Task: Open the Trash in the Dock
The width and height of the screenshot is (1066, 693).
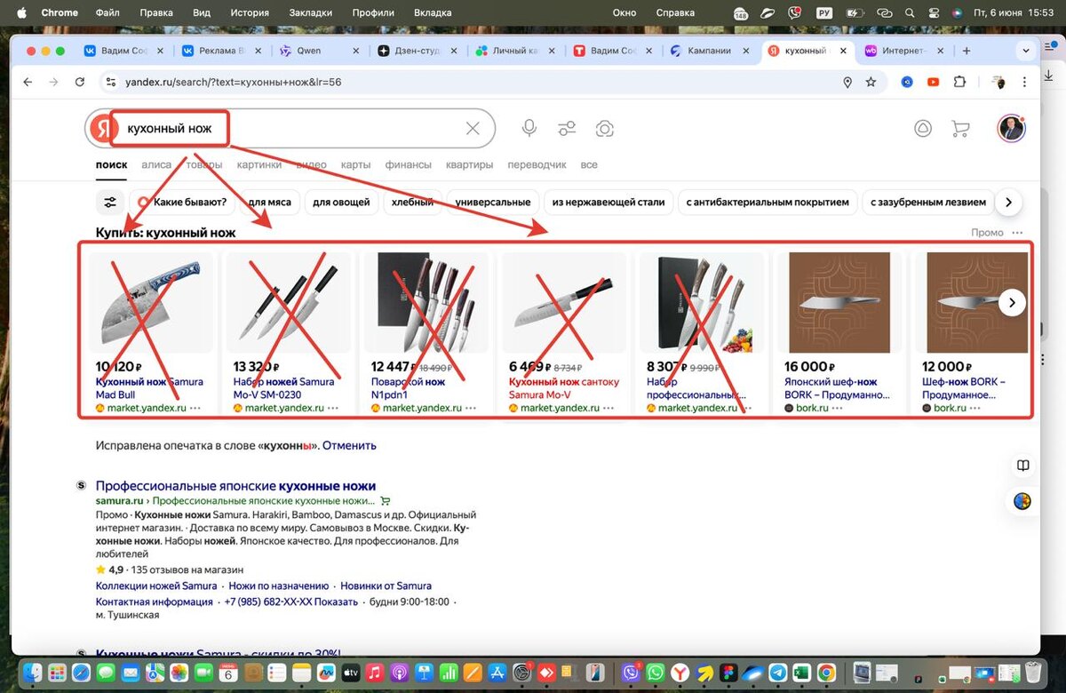Action: [x=1033, y=673]
